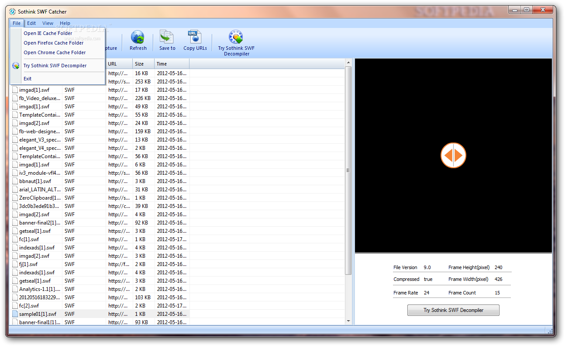This screenshot has height=346, width=565.
Task: Click the file icon of 20120516183229 row
Action: 15,298
